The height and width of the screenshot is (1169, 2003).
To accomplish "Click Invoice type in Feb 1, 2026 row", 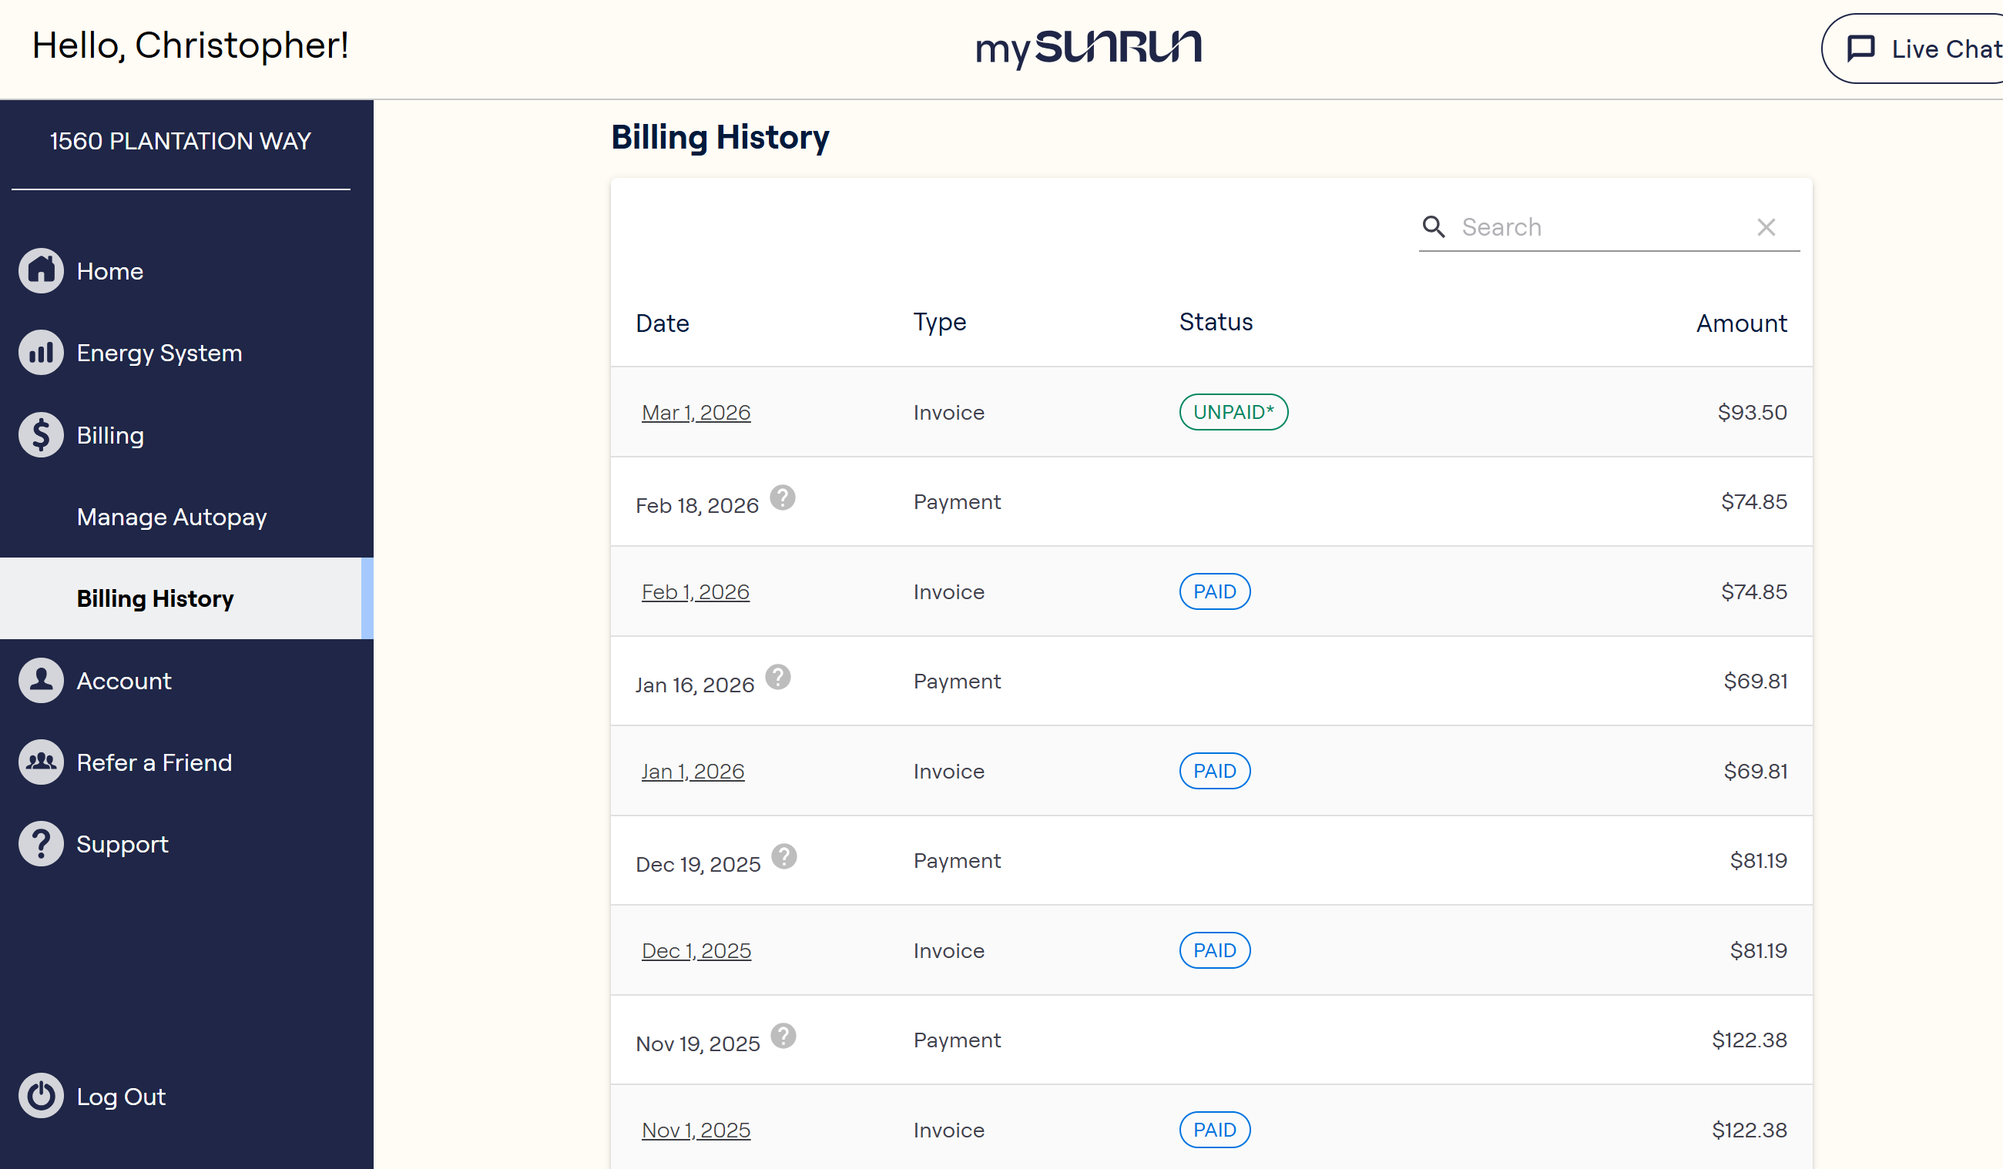I will point(949,592).
